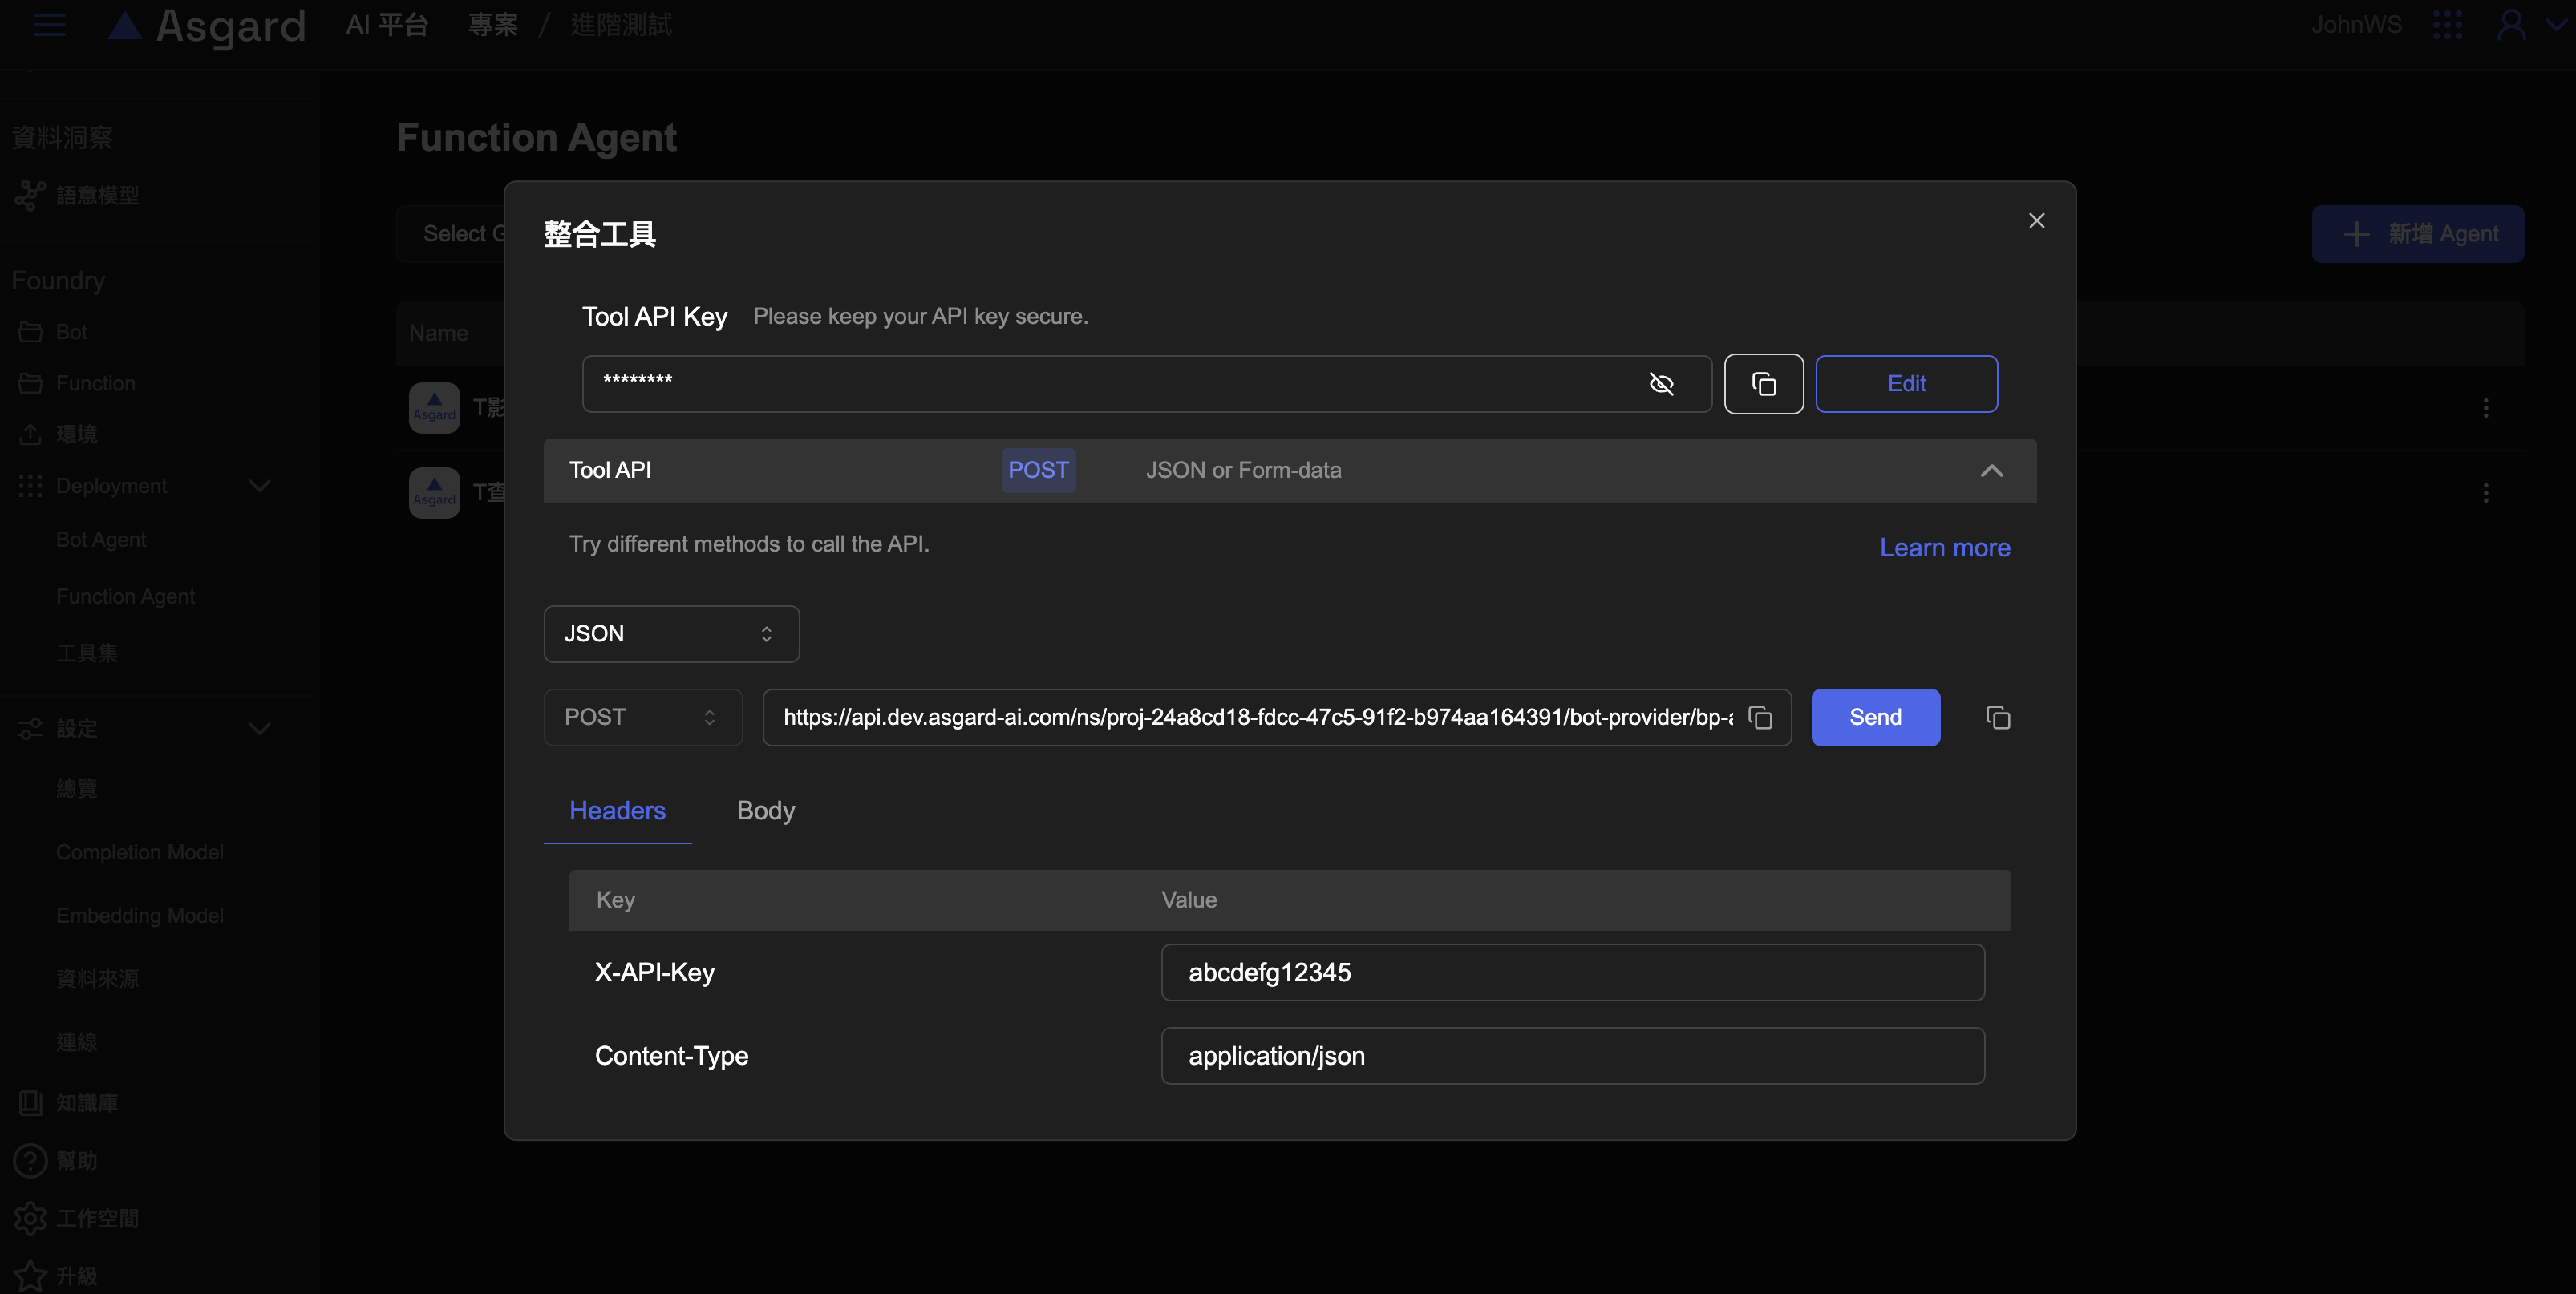Image resolution: width=2576 pixels, height=1294 pixels.
Task: Click the 幫助 help icon
Action: pos(30,1160)
